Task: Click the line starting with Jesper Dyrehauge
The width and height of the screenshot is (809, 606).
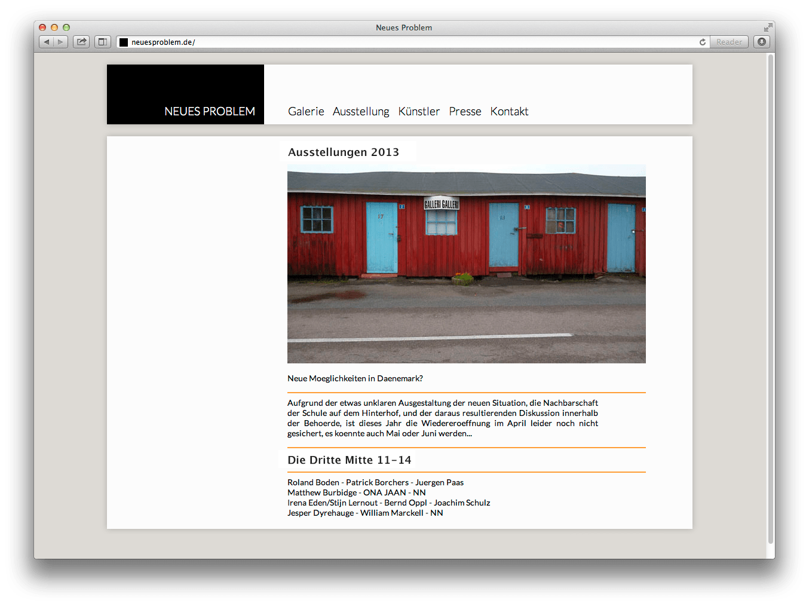Action: point(365,513)
